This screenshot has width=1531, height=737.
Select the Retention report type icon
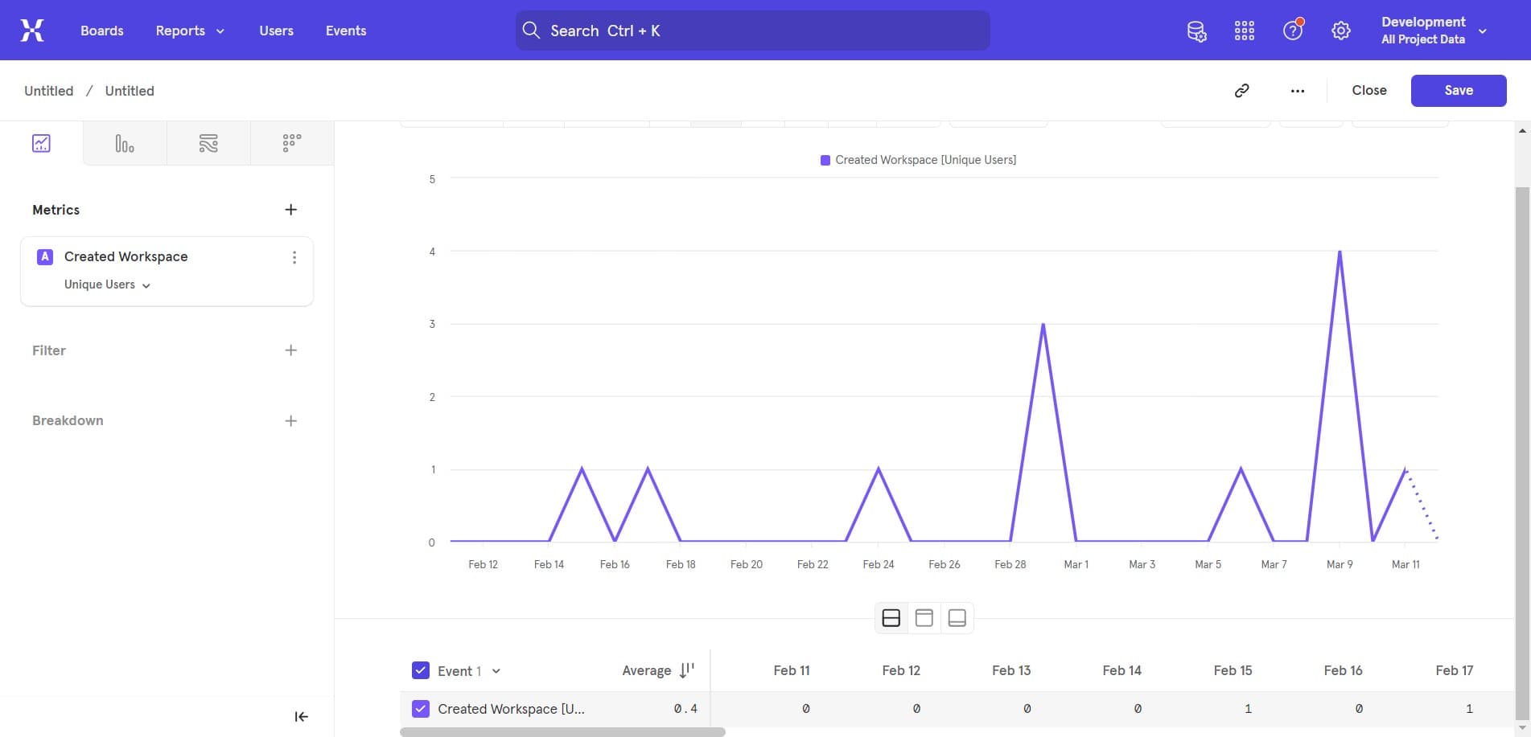[292, 143]
